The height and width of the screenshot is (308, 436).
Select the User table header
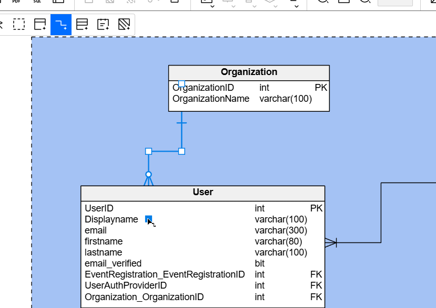tap(202, 193)
